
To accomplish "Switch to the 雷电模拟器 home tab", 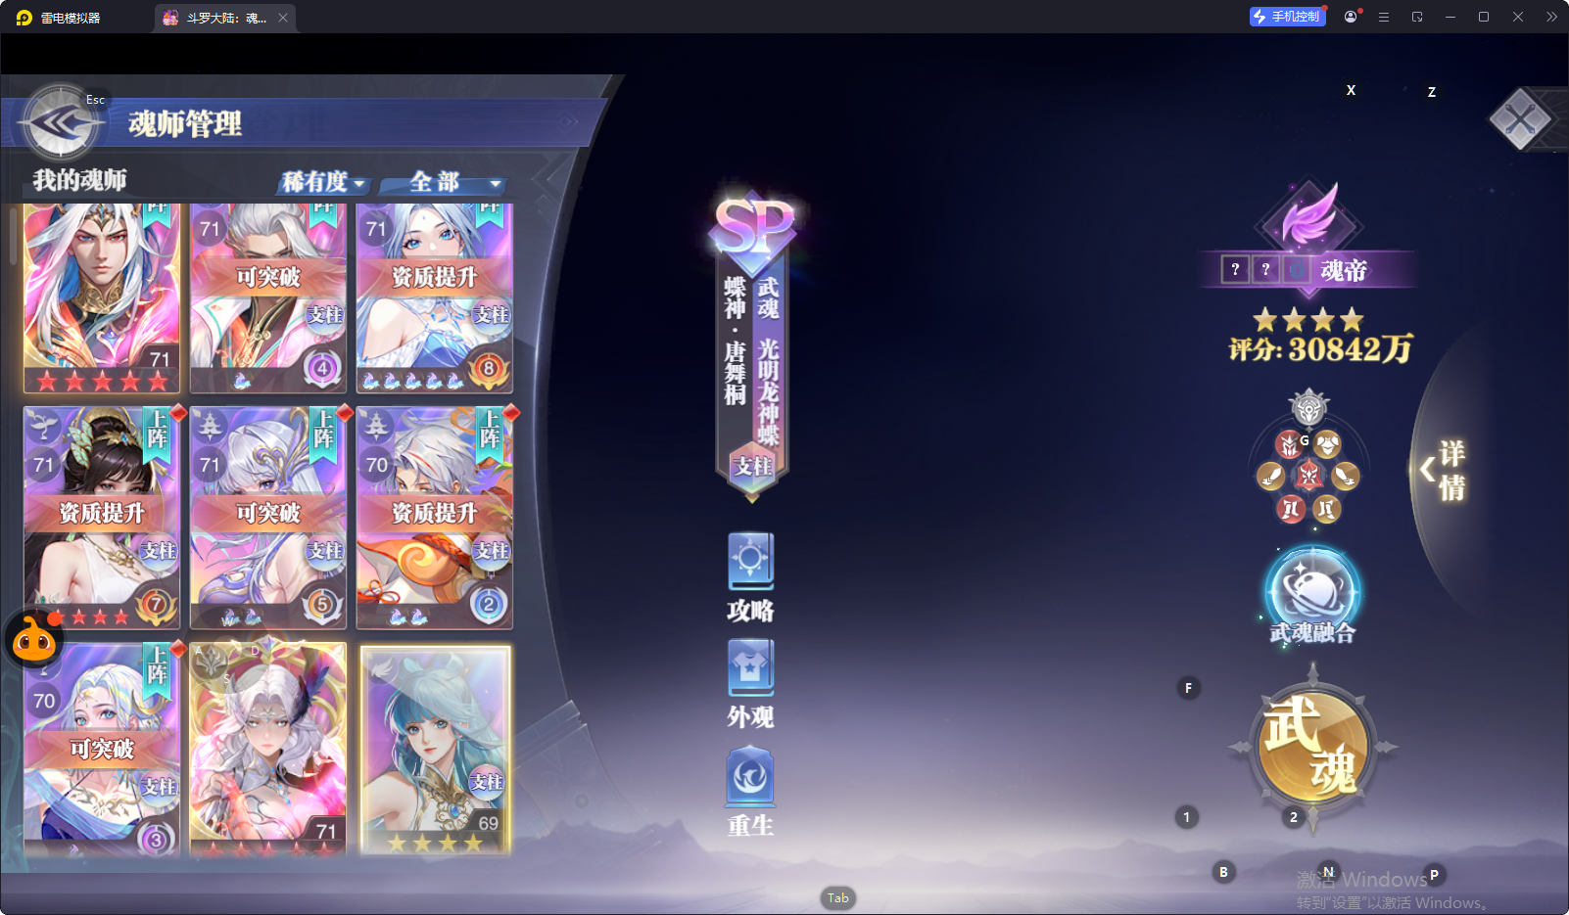I will (60, 18).
